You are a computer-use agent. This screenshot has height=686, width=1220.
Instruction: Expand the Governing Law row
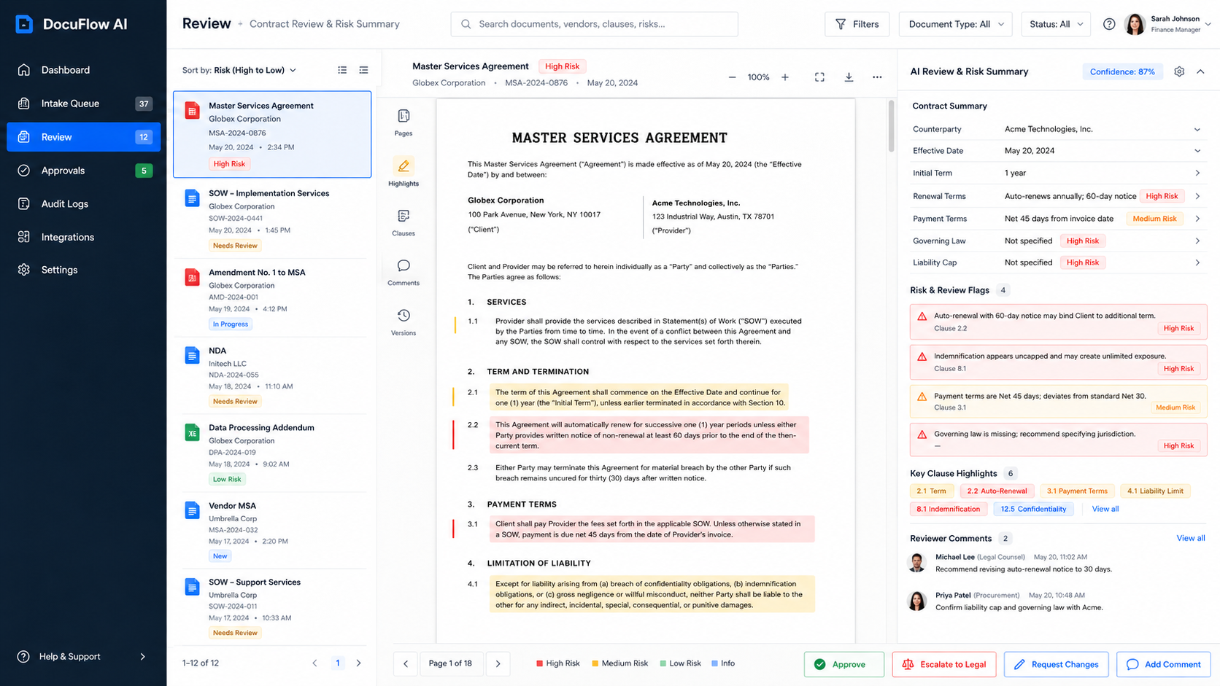(1057, 241)
